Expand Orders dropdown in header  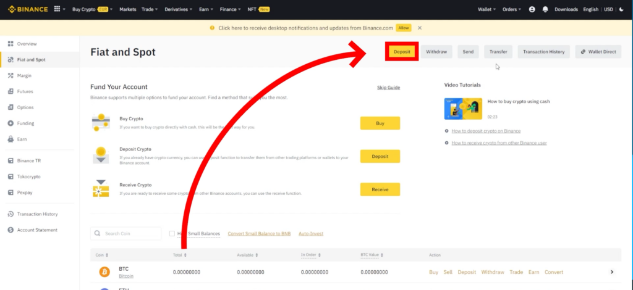[x=511, y=9]
